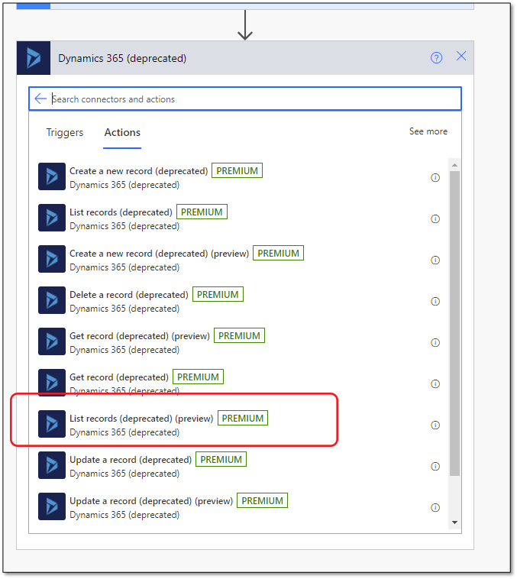Show info for Get record (deprecated) (preview)
Viewport: 517px width, 579px height.
pyautogui.click(x=435, y=343)
